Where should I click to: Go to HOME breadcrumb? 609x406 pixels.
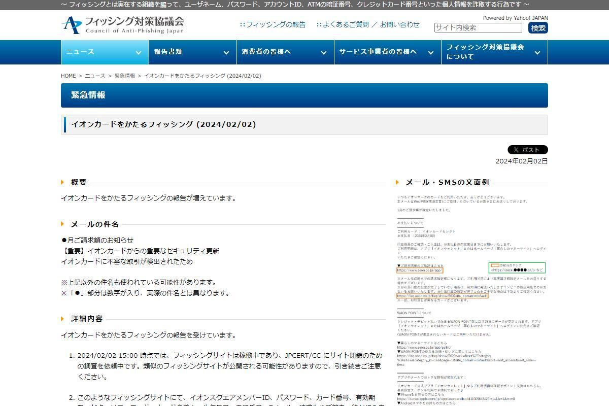68,76
